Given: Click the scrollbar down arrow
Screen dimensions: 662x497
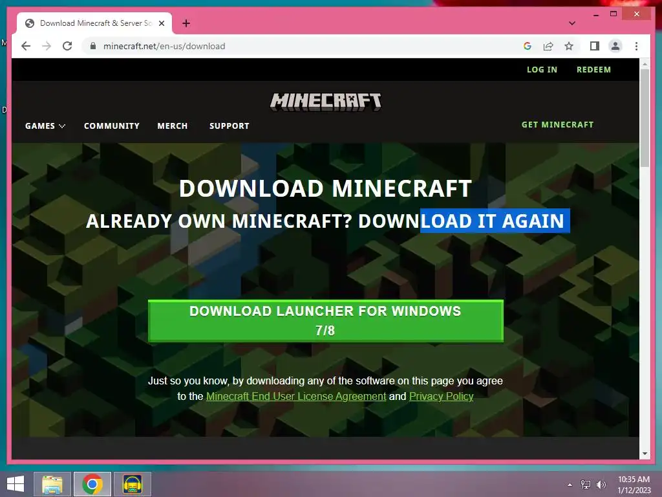Looking at the screenshot, I should (x=645, y=454).
